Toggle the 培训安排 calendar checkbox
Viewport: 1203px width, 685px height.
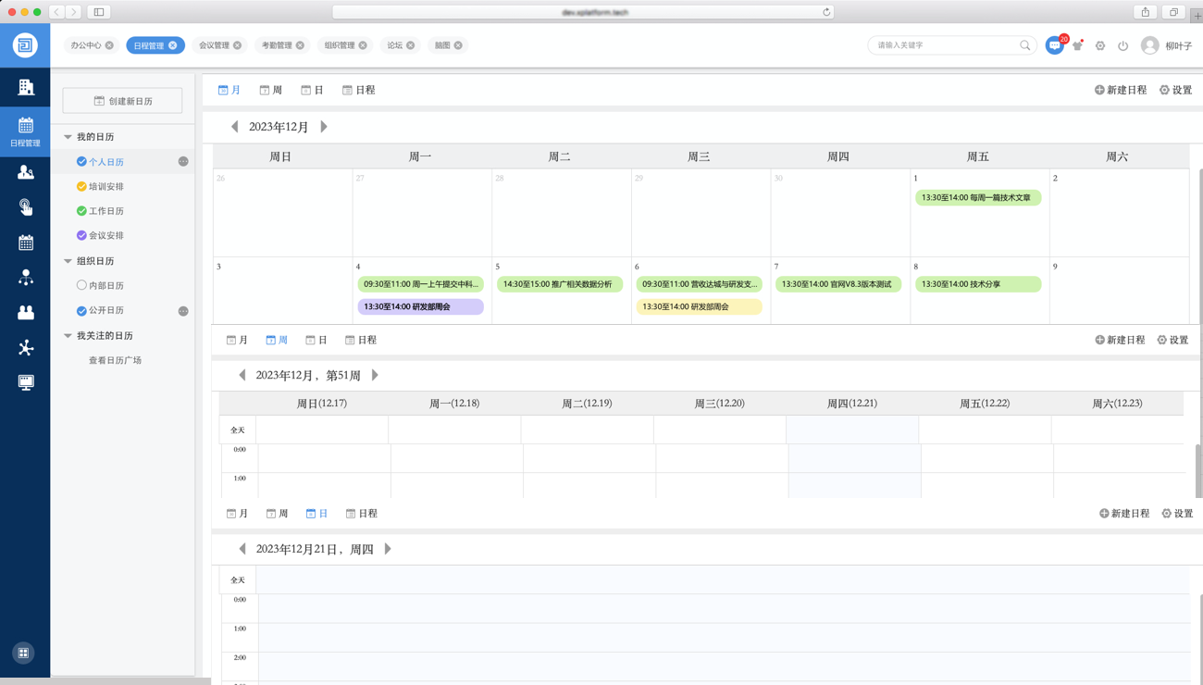(81, 187)
